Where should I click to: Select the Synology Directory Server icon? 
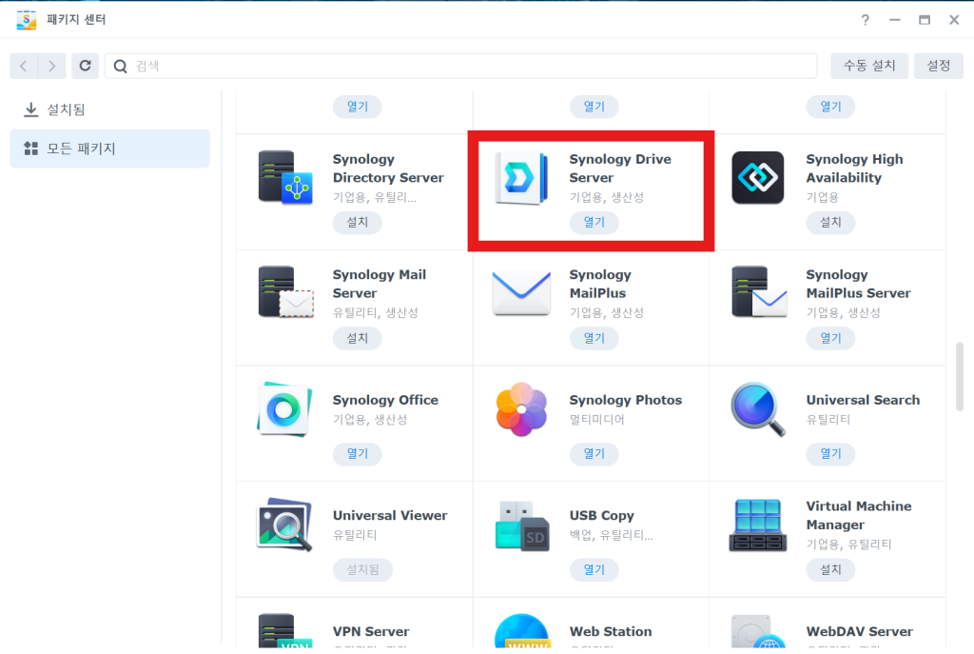(x=285, y=178)
